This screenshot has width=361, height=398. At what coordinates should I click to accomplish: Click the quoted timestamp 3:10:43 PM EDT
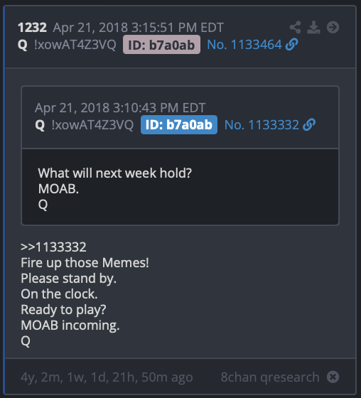coord(159,108)
